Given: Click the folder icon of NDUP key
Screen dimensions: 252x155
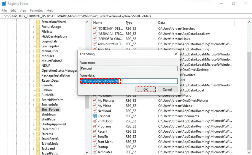Looking at the screenshot, I should pyautogui.click(x=38, y=66).
